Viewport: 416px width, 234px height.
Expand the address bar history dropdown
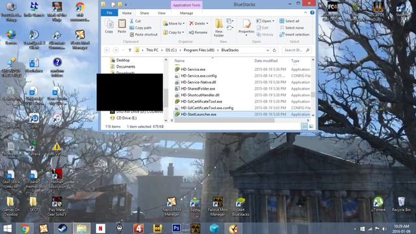[267, 50]
